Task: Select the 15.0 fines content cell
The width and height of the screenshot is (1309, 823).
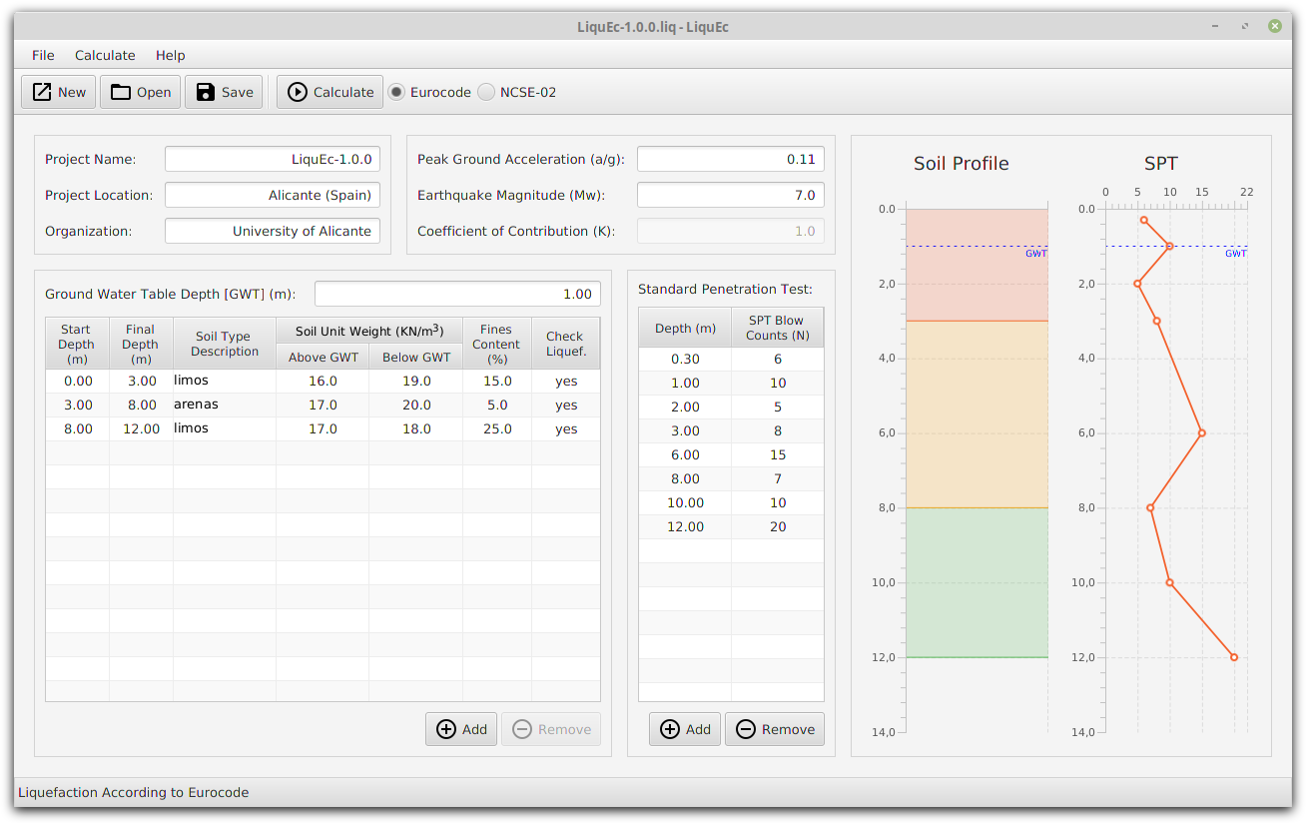Action: [x=497, y=381]
